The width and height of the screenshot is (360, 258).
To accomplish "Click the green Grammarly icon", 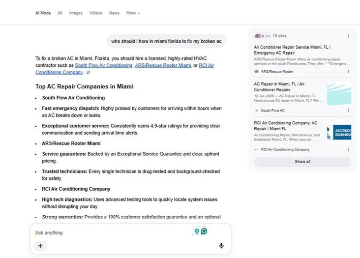I will (x=204, y=231).
